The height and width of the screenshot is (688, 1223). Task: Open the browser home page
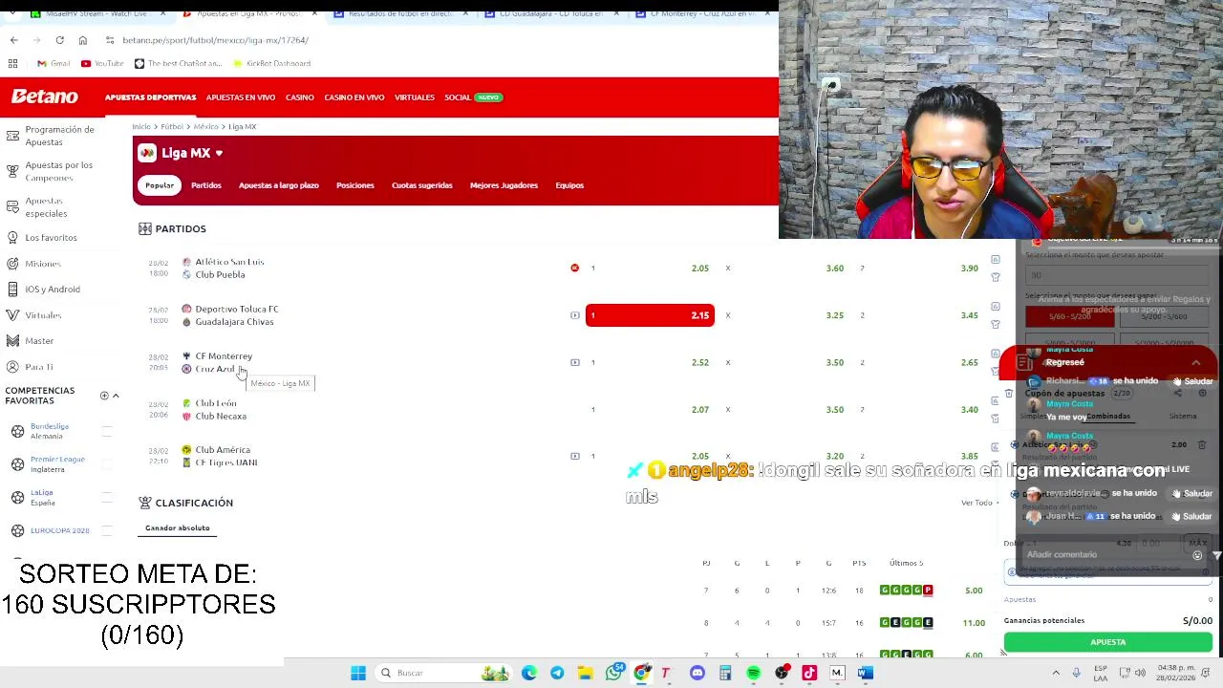click(83, 40)
